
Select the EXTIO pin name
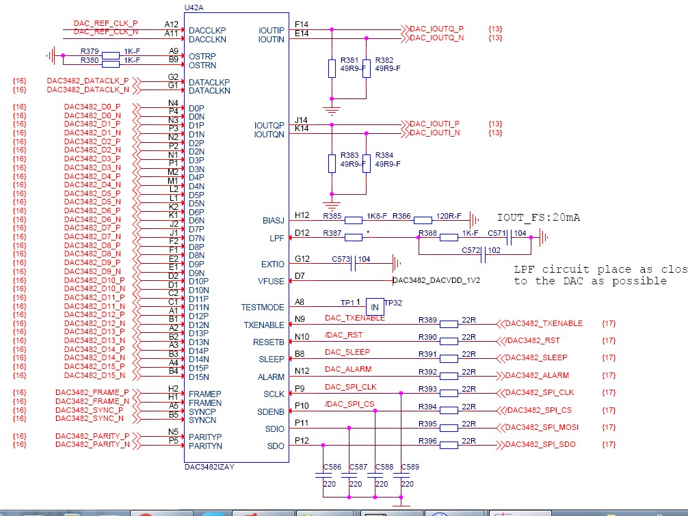(272, 264)
